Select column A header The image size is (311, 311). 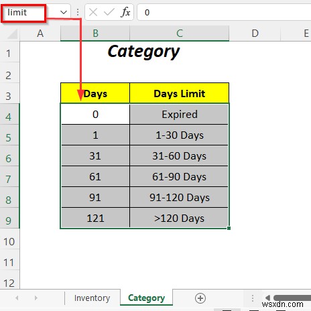(40, 34)
